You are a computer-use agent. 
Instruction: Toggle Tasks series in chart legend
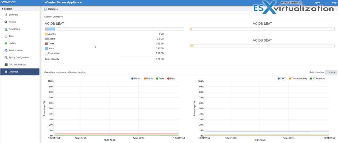[x=160, y=79]
